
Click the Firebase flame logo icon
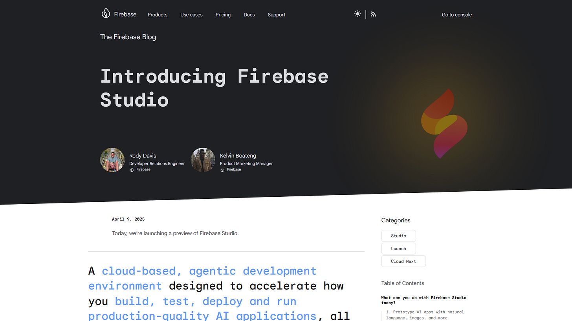[x=106, y=13]
